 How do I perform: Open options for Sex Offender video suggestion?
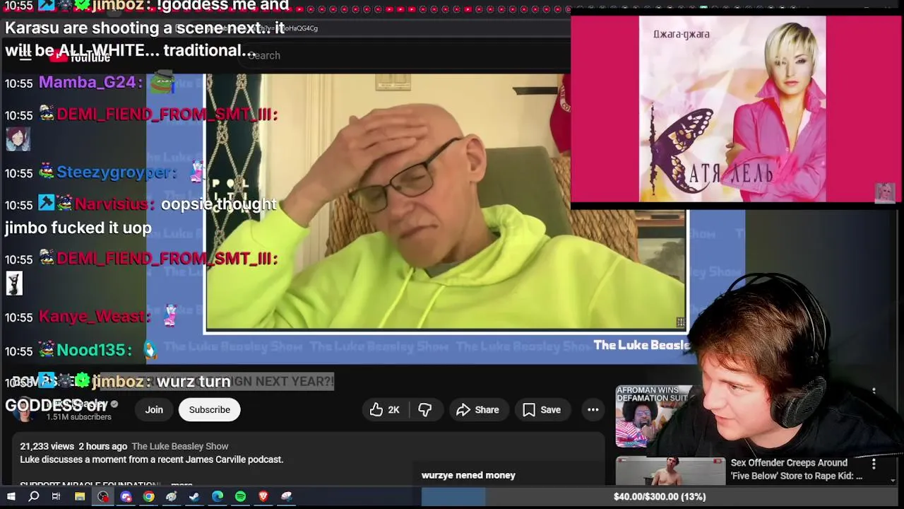[874, 464]
